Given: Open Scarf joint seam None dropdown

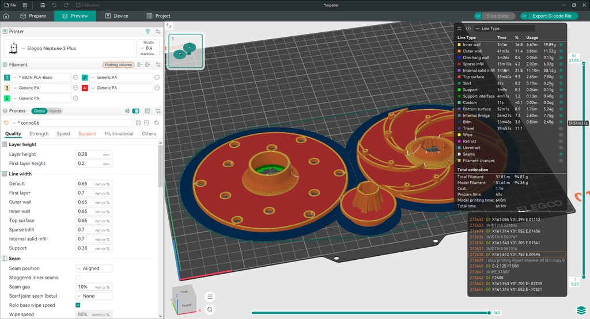Looking at the screenshot, I should [x=94, y=296].
